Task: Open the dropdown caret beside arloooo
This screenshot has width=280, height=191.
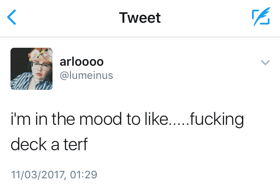Action: click(x=265, y=63)
